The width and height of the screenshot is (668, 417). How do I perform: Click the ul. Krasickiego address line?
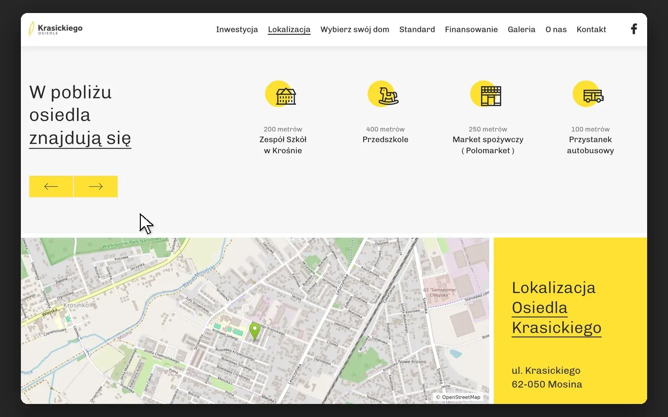click(546, 371)
